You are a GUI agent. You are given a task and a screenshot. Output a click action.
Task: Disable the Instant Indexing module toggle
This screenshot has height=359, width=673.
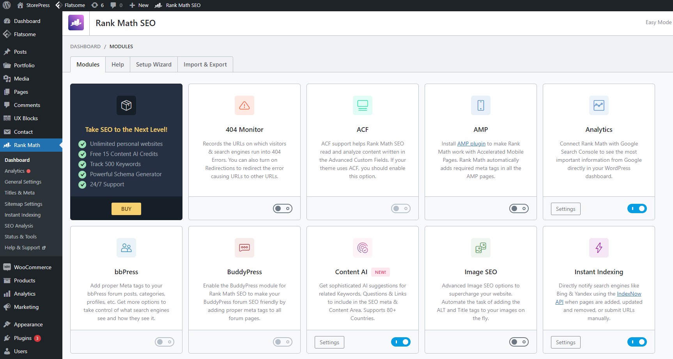637,342
